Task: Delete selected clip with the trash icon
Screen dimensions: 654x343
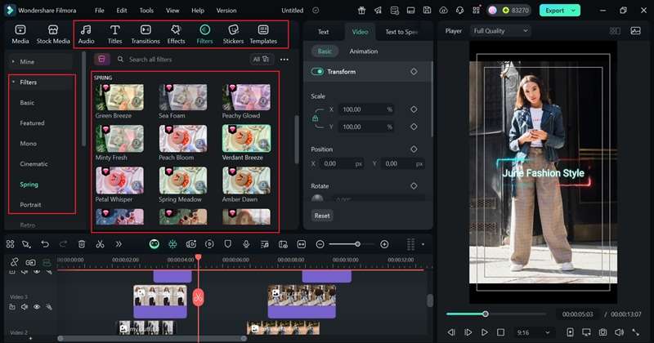Action: tap(82, 244)
